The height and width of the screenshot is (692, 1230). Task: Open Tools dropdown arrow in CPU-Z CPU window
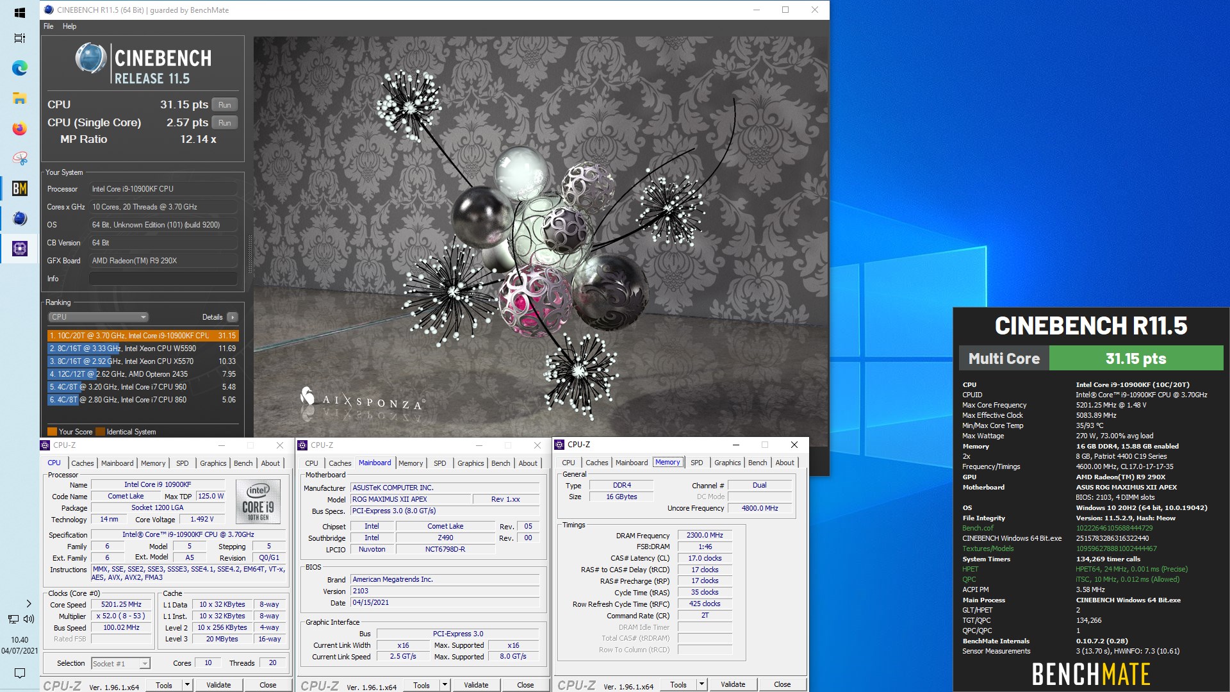point(187,685)
